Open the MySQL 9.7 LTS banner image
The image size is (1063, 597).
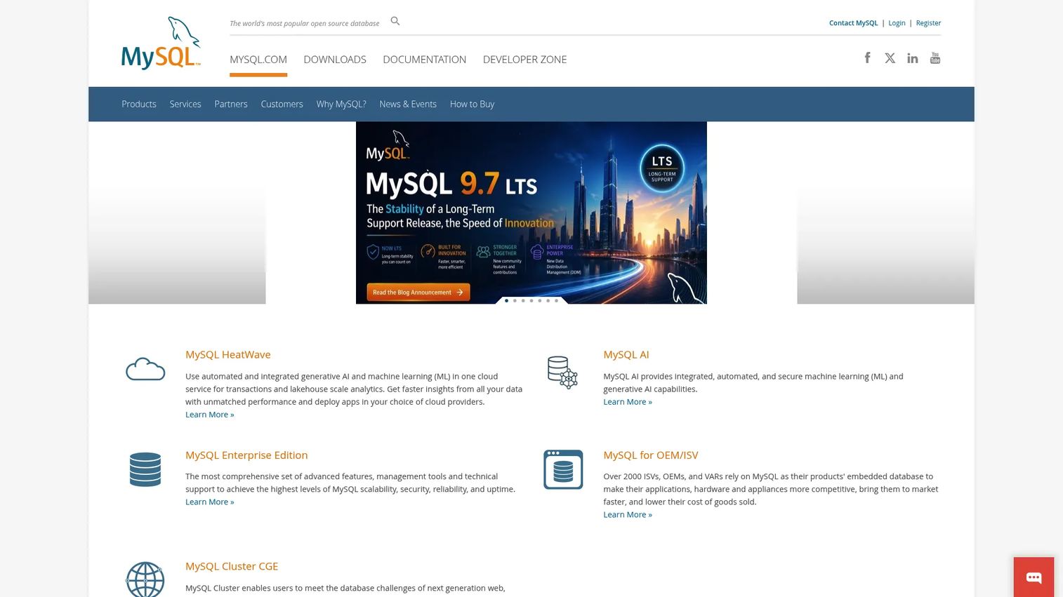[x=531, y=213]
